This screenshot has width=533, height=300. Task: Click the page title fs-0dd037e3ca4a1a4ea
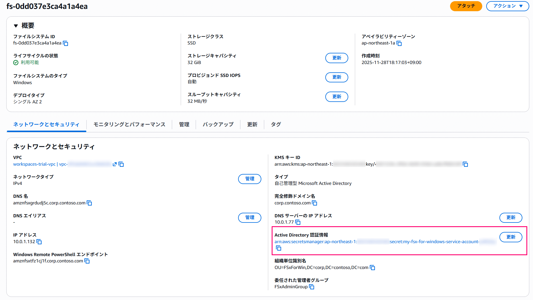[47, 6]
